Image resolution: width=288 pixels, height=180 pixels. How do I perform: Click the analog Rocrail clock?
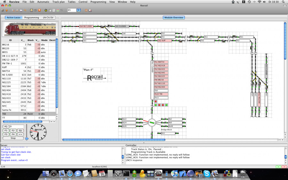coord(38,132)
